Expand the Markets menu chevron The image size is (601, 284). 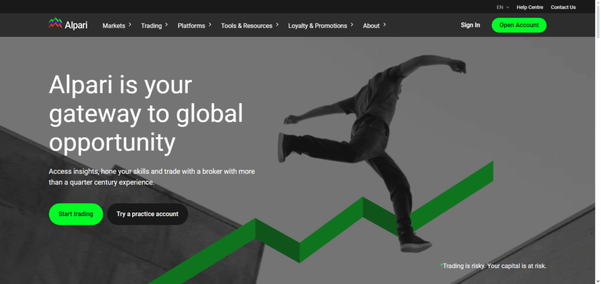pos(130,25)
